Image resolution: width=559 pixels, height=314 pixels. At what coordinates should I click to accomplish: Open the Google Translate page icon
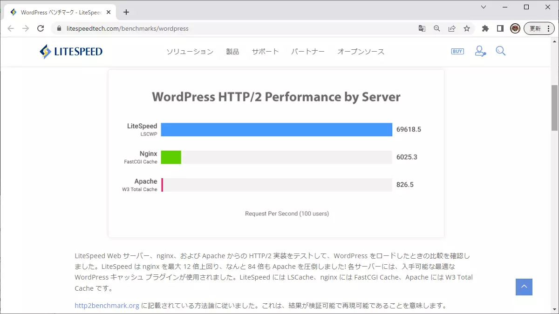(x=422, y=28)
